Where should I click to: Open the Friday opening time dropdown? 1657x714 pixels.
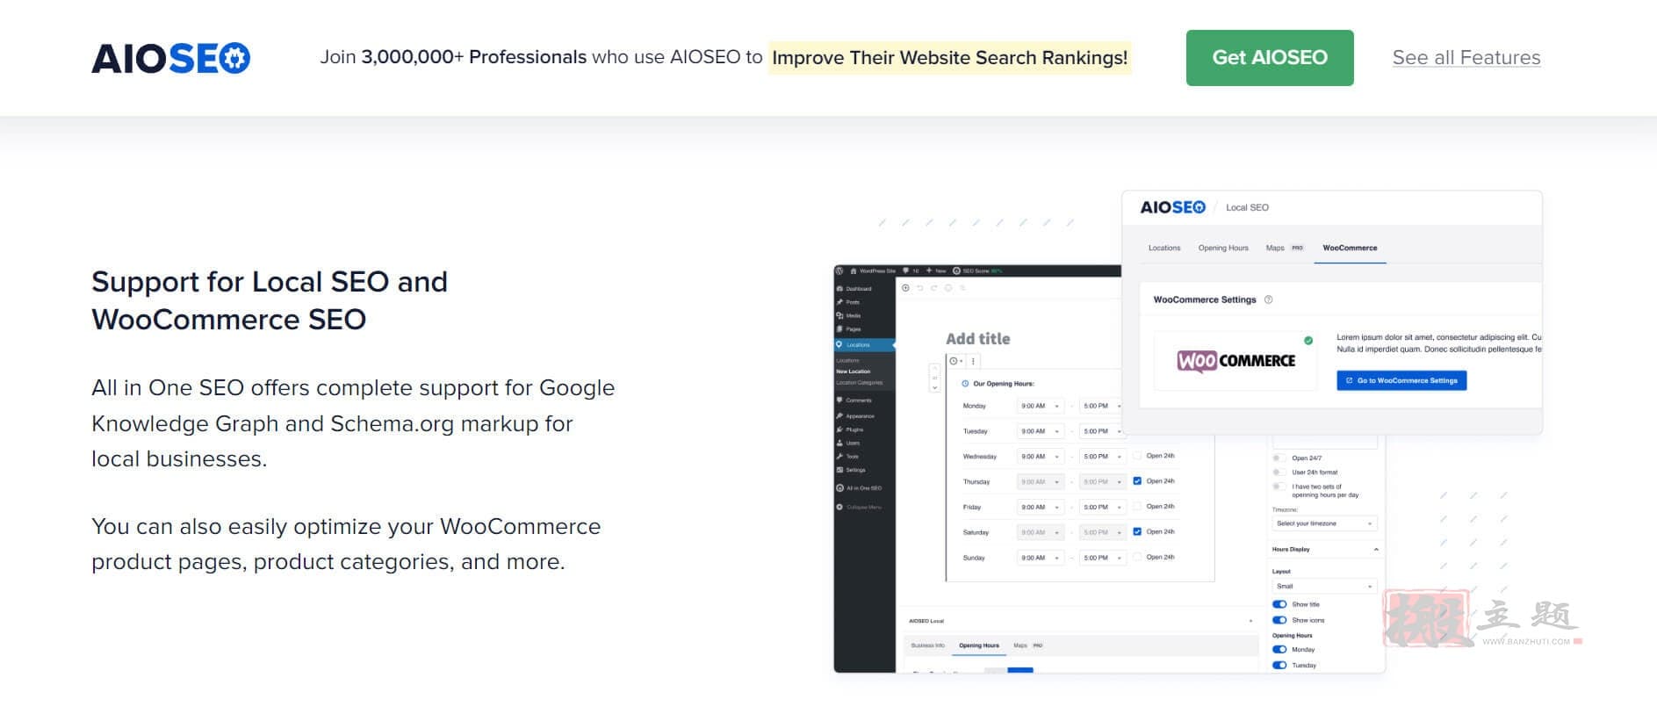pyautogui.click(x=1041, y=507)
